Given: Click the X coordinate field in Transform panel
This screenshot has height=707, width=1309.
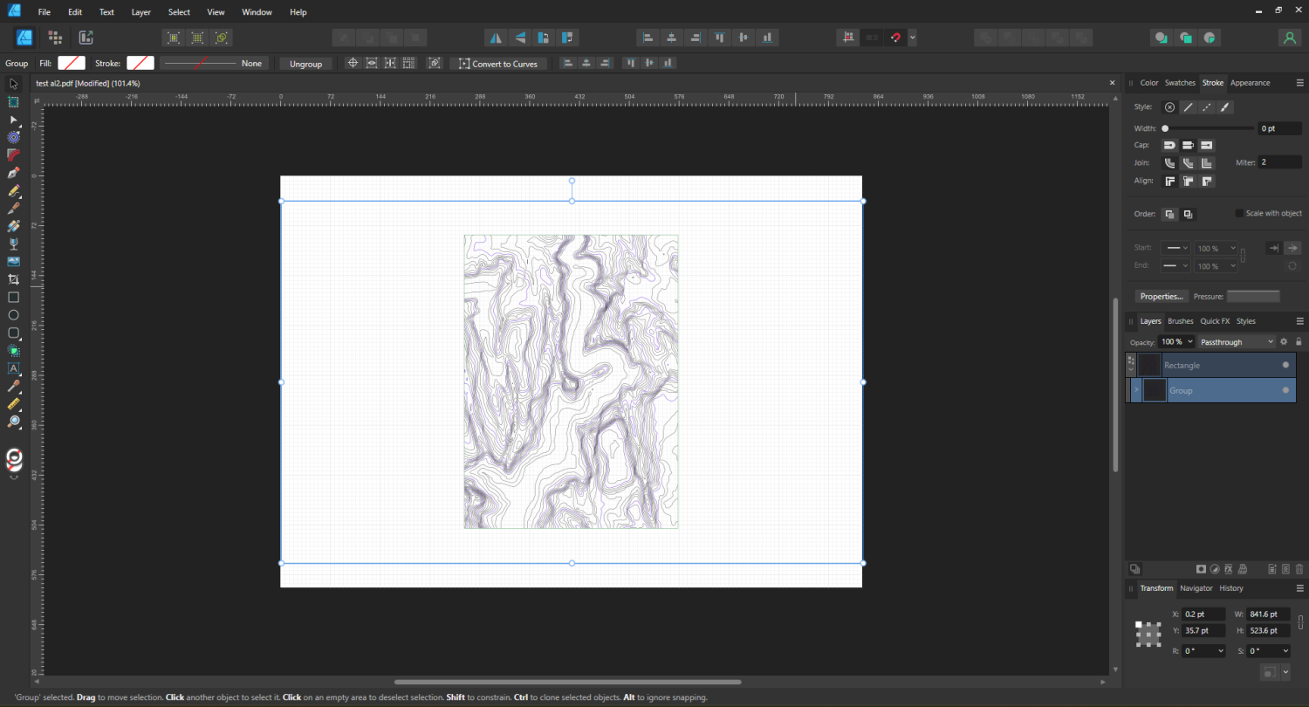Looking at the screenshot, I should (x=1203, y=614).
